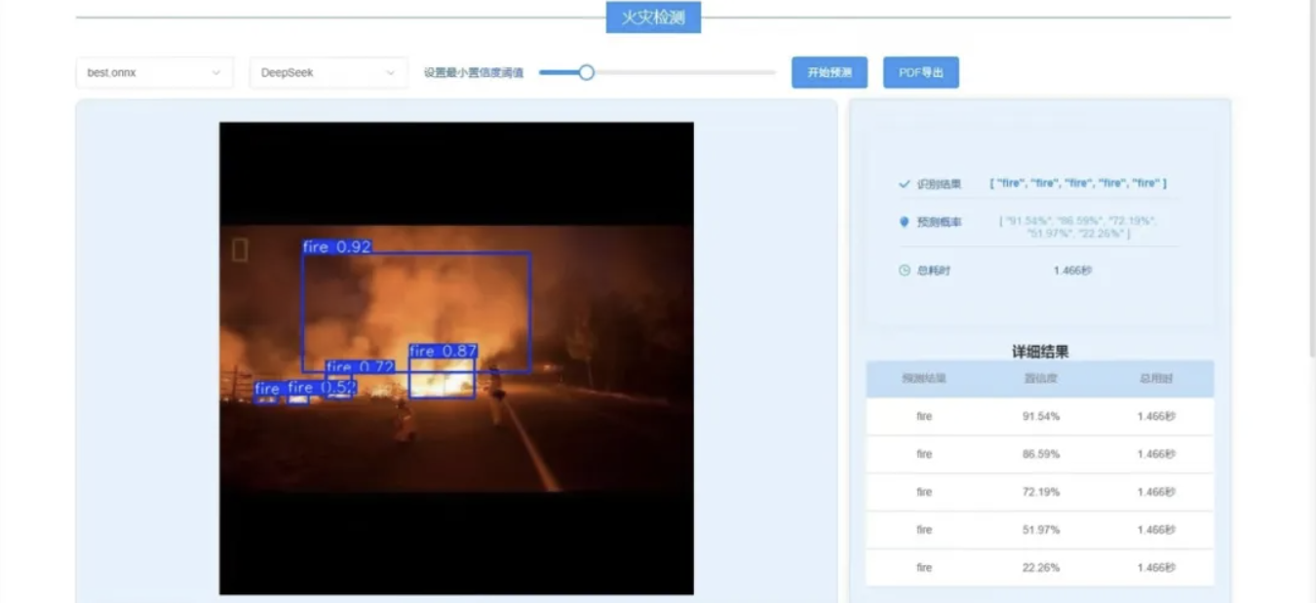Click the 1.466秒 total time value in summary
Viewport: 1316px width, 604px height.
pyautogui.click(x=1072, y=270)
